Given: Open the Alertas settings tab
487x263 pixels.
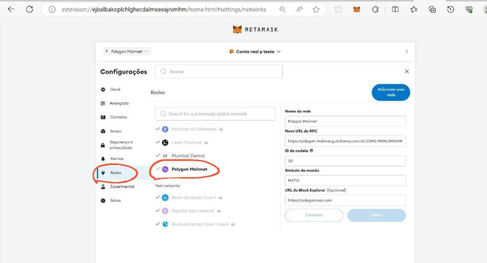Looking at the screenshot, I should [x=117, y=159].
